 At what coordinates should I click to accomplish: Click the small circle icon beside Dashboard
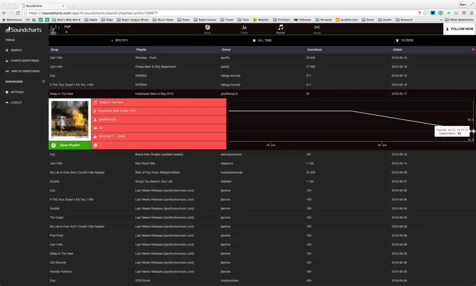click(x=43, y=81)
